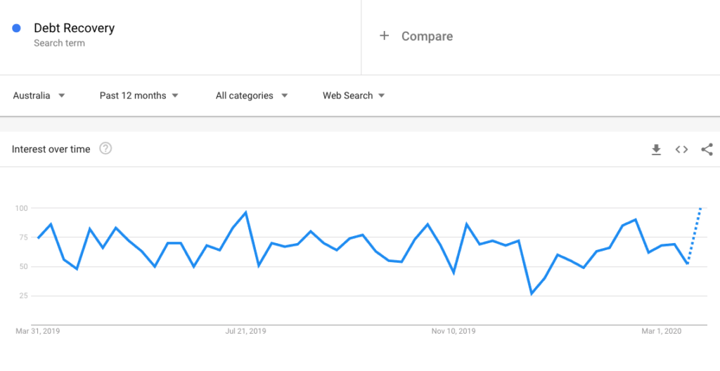Screen dimensions: 720x371
Task: Click the Mar 1, 2020 axis label
Action: 662,331
